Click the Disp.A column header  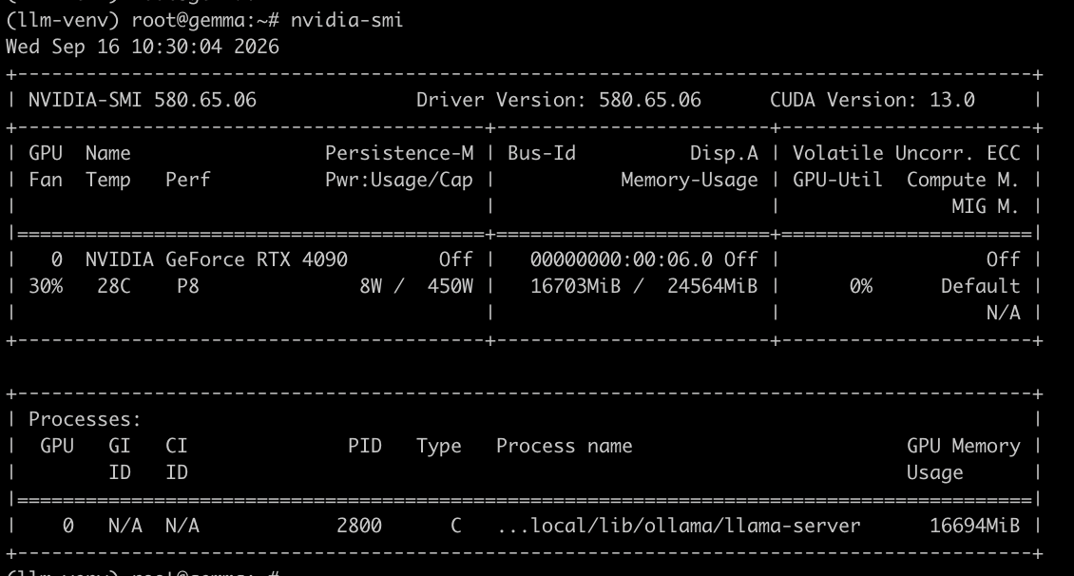click(x=724, y=153)
